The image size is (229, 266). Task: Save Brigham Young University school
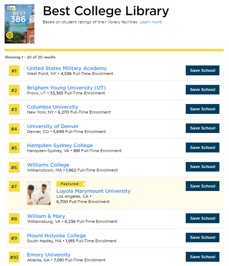tap(202, 89)
